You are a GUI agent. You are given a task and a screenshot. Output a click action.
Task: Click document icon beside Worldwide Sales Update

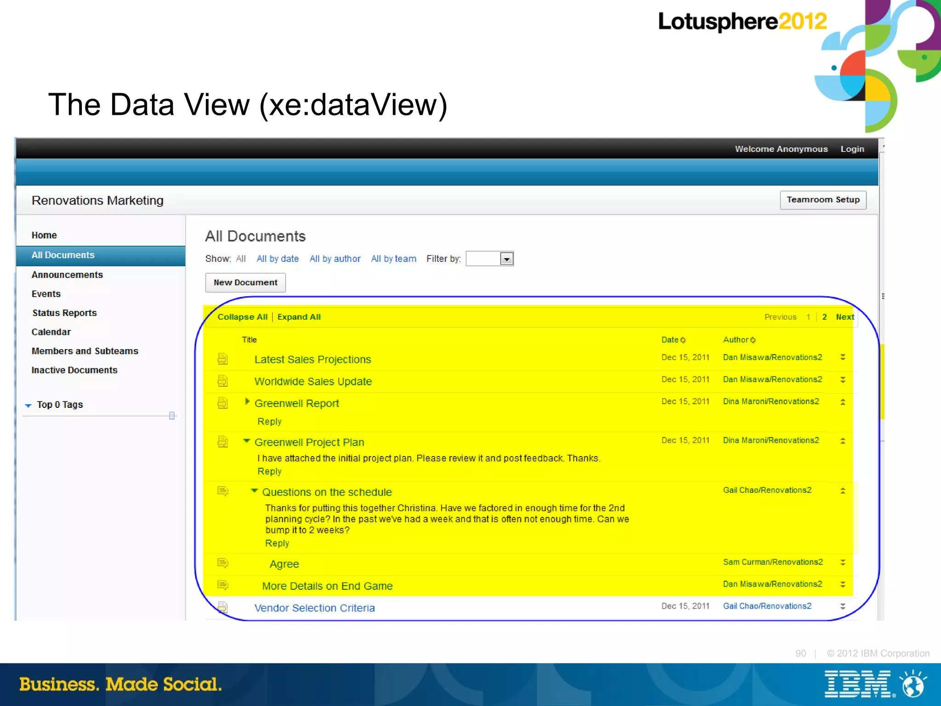223,381
